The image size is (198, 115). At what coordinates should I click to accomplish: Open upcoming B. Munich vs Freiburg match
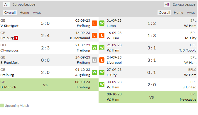49,85
